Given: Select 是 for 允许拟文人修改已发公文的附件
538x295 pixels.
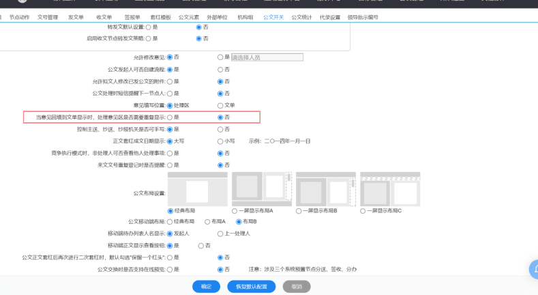Looking at the screenshot, I should point(170,82).
